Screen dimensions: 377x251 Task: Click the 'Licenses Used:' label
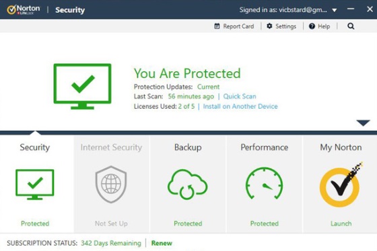coord(155,107)
